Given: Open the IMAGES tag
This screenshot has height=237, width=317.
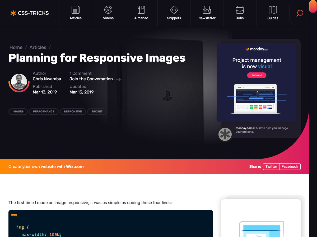Looking at the screenshot, I should [18, 112].
